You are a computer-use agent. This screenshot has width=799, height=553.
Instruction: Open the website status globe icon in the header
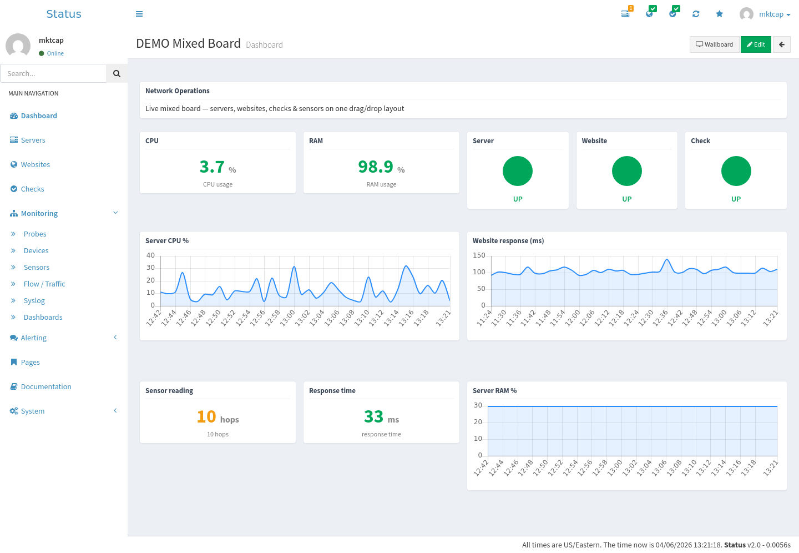pos(650,13)
